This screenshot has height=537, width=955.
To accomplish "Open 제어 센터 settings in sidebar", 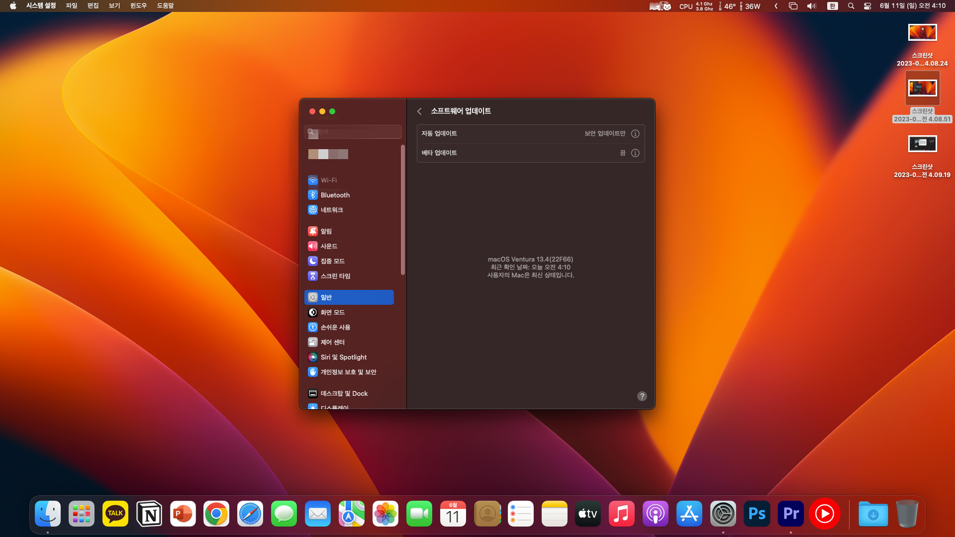I will pyautogui.click(x=349, y=342).
